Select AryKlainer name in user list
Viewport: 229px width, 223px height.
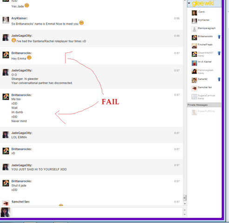pyautogui.click(x=203, y=20)
